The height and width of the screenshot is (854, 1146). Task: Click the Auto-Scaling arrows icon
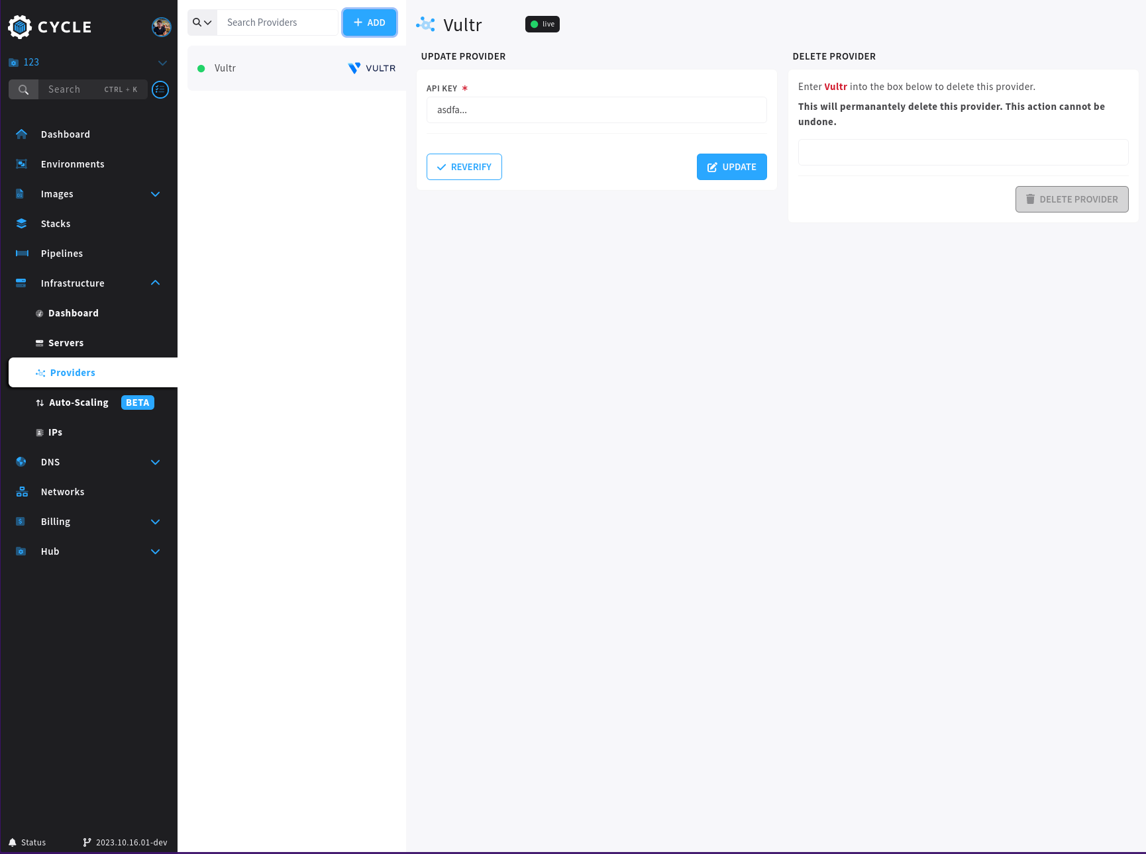click(40, 403)
